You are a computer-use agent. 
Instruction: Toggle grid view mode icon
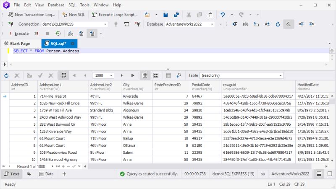coord(145,75)
